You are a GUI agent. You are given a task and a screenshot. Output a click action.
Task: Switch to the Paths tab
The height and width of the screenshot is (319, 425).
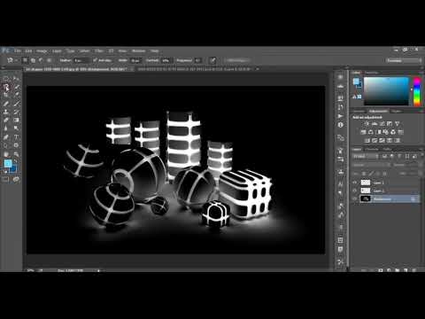tap(387, 149)
